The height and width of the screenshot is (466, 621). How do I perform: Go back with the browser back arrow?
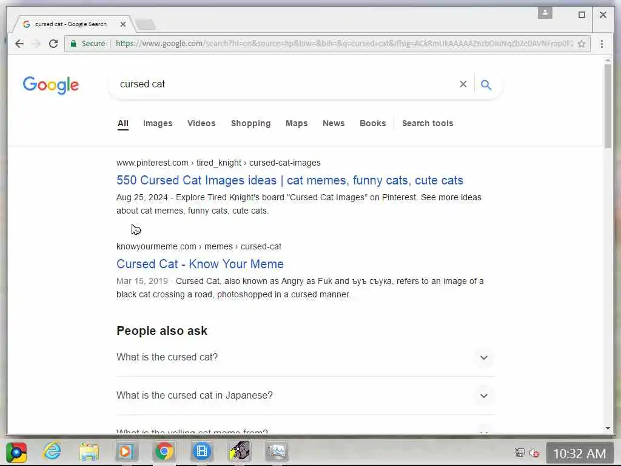point(19,44)
